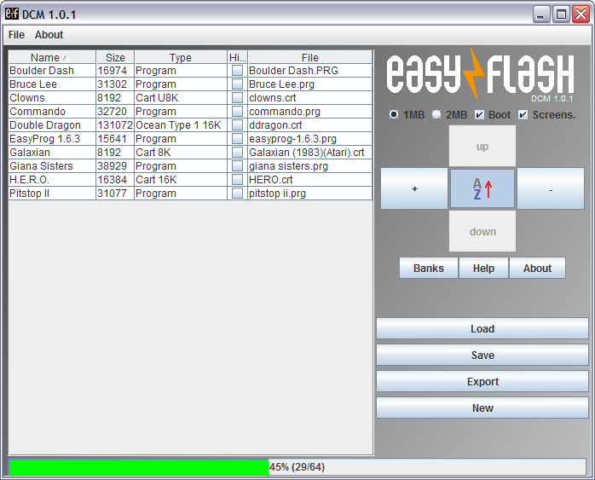
Task: Click the Export button
Action: click(482, 381)
